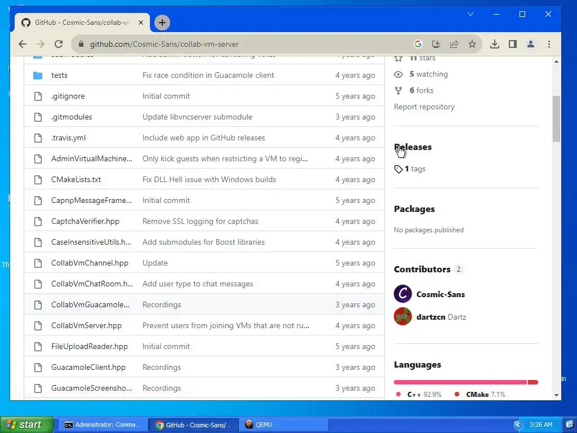This screenshot has width=577, height=433.
Task: Open commit 'Fix race condition in Guacamole client'
Action: point(208,75)
